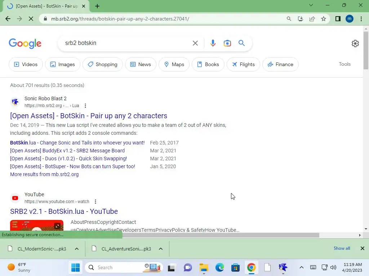Screen dimensions: 369x276
Task: Open the Windows Start menu
Action: [75, 267]
